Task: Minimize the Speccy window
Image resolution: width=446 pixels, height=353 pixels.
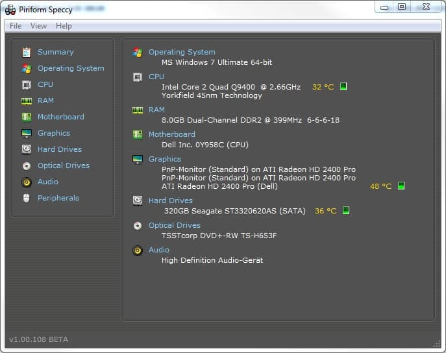Action: pos(384,7)
